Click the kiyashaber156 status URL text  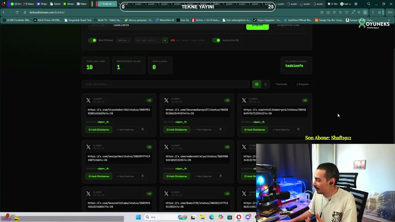pyautogui.click(x=119, y=112)
